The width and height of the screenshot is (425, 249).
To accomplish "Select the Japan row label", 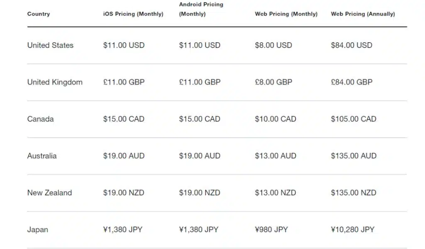I will point(37,229).
